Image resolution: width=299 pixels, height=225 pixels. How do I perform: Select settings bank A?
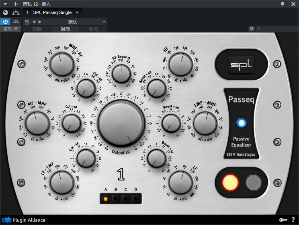[105, 199]
